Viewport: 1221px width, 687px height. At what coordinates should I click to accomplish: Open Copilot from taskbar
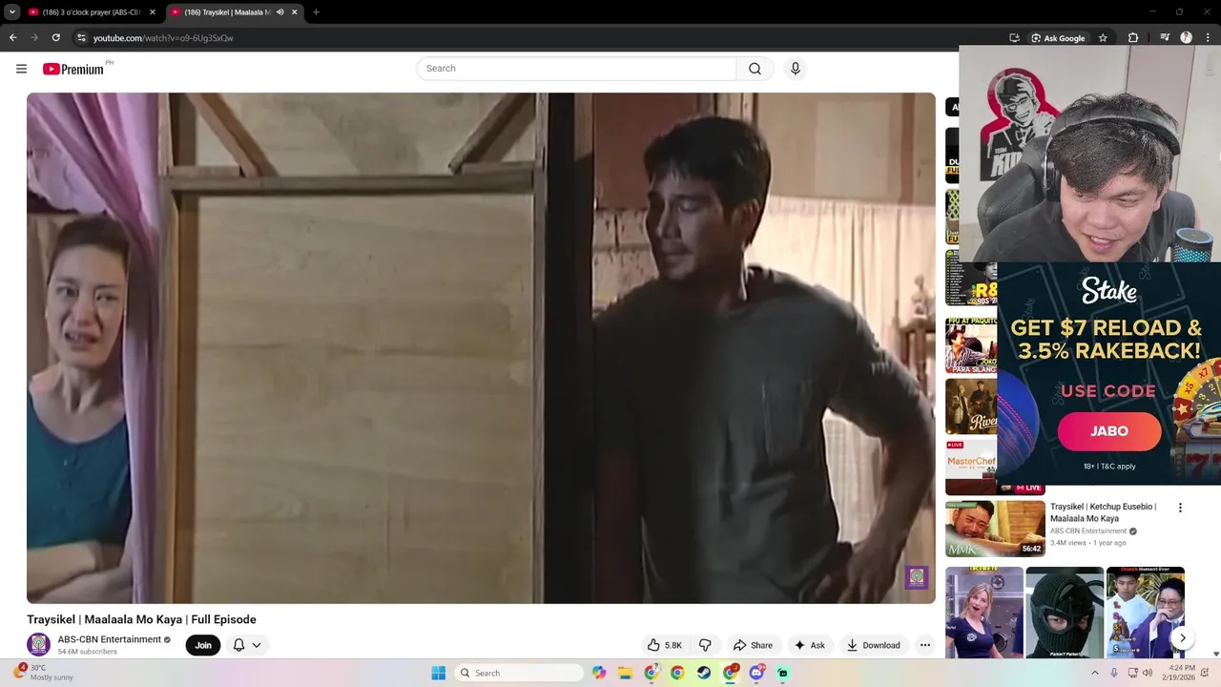599,673
